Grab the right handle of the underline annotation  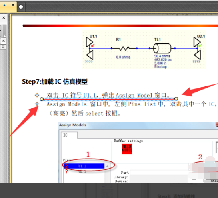[176, 98]
